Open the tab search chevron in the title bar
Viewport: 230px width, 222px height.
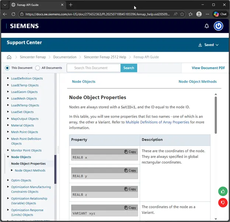(5, 5)
